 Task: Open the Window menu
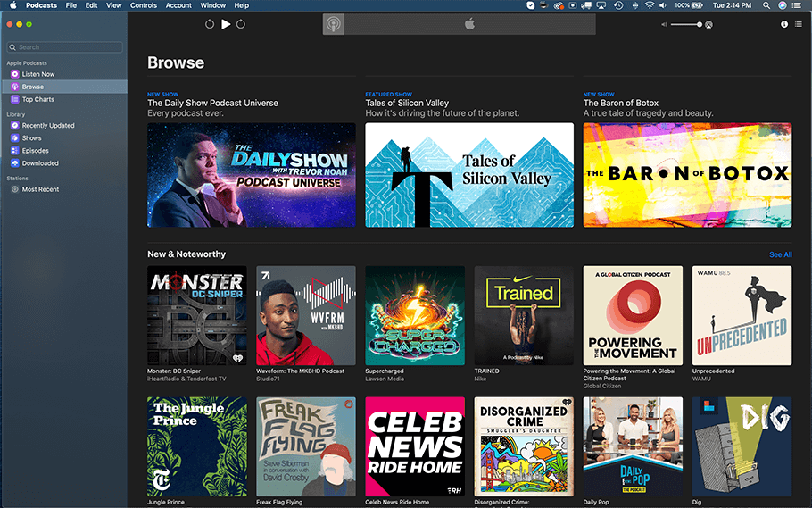213,5
